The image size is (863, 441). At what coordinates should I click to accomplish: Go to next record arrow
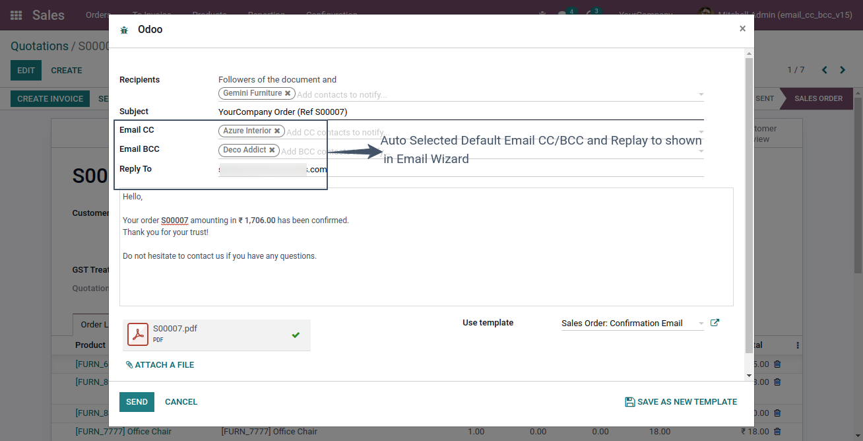843,70
